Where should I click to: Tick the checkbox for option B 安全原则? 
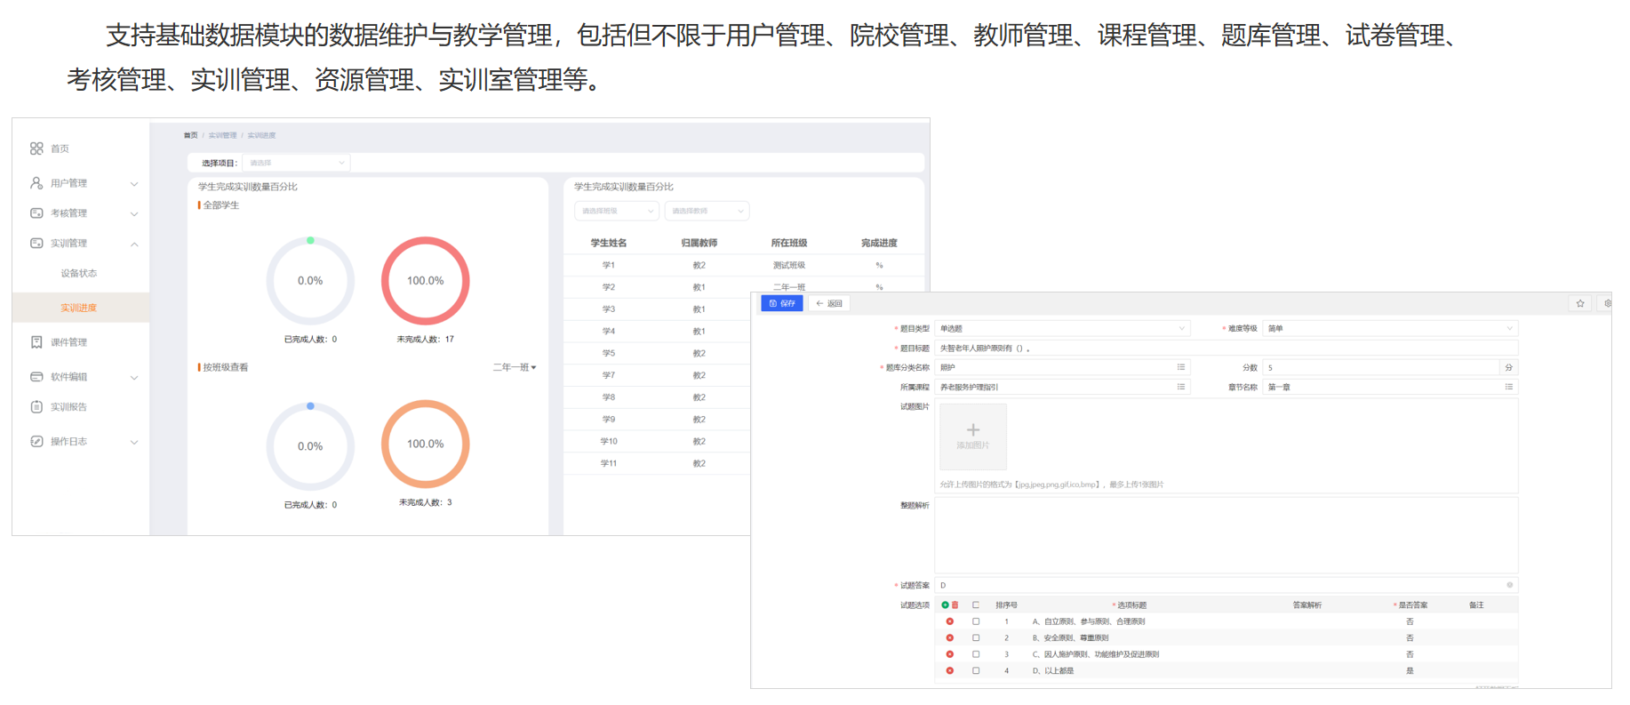point(976,638)
